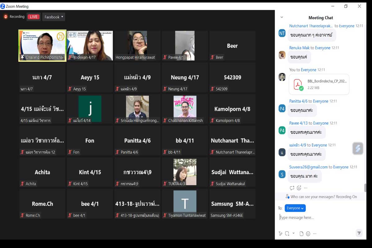Screen dimensions: 372x248
Task: Collapse the Meeting Chat panel chevron
Action: [282, 17]
